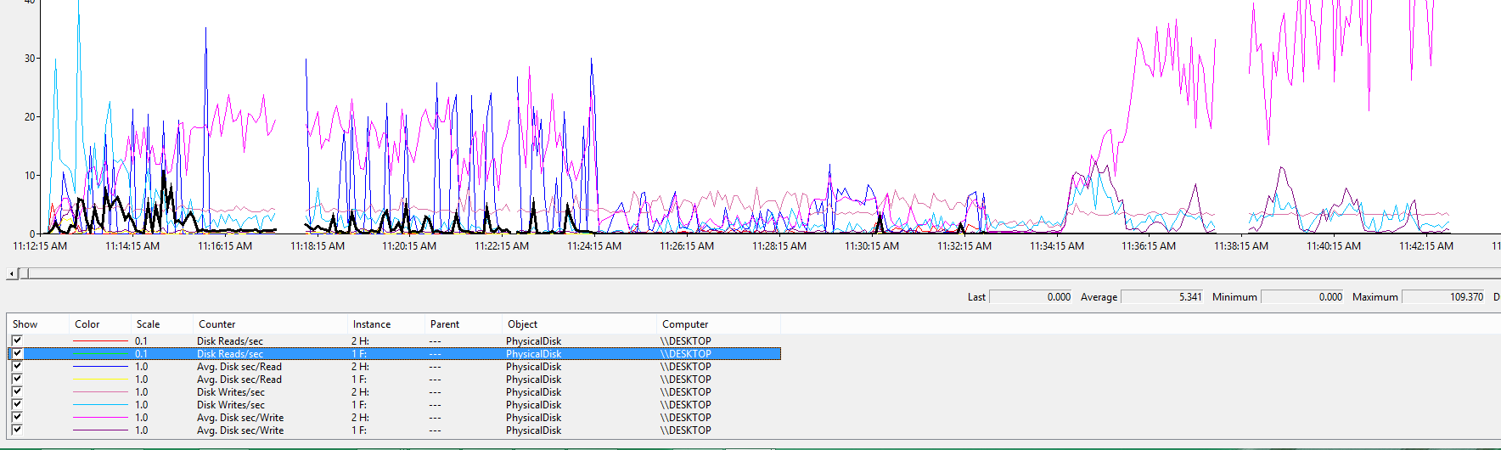Hide the Avg. Disk sec/Write 2 H: counter
The image size is (1501, 450).
(17, 417)
